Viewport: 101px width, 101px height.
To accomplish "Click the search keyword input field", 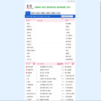I will 68,16.
